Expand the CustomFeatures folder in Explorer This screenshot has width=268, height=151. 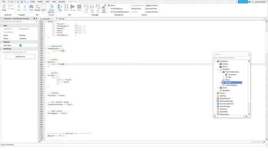click(220, 85)
